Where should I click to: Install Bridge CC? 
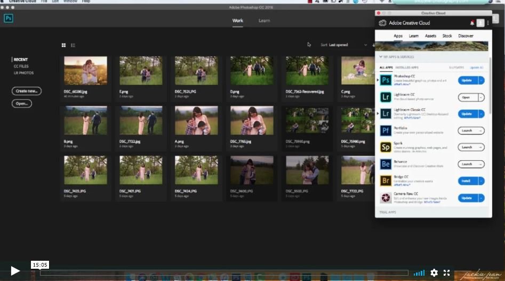pyautogui.click(x=468, y=181)
